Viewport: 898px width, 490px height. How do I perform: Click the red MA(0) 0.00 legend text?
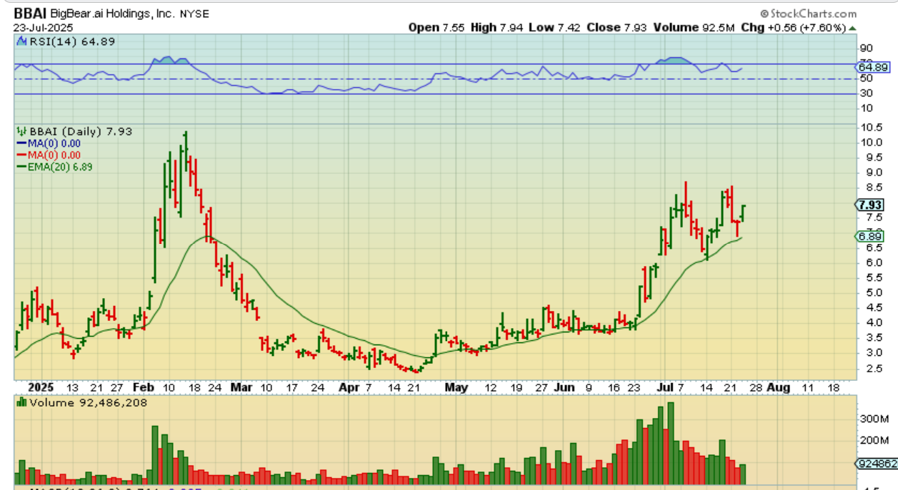tap(54, 155)
